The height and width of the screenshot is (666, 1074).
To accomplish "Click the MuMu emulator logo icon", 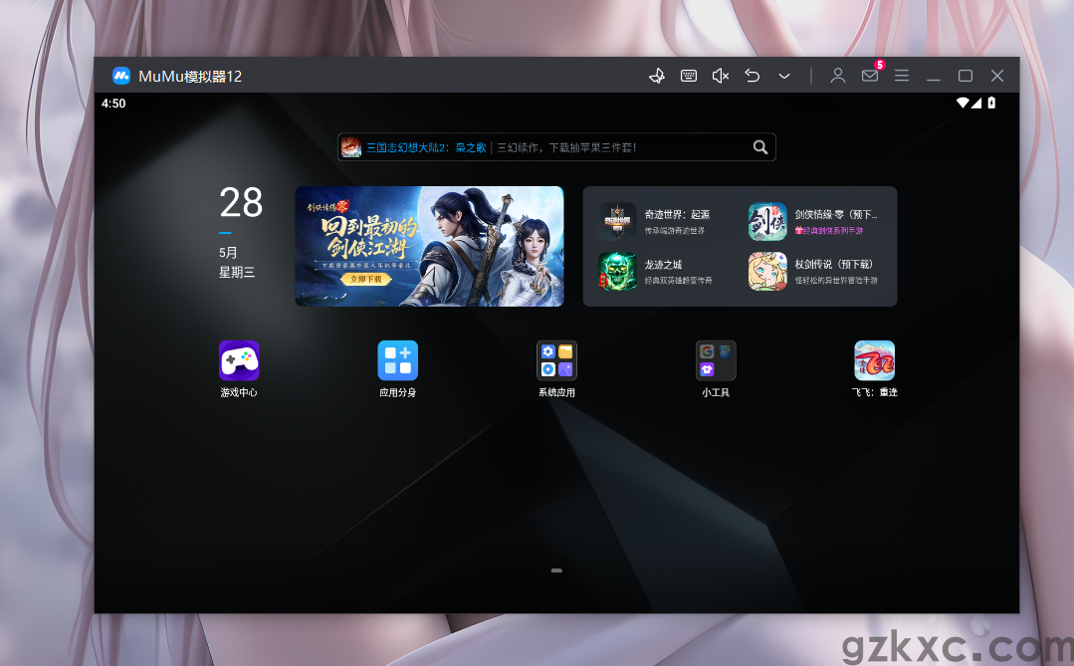I will coord(121,76).
